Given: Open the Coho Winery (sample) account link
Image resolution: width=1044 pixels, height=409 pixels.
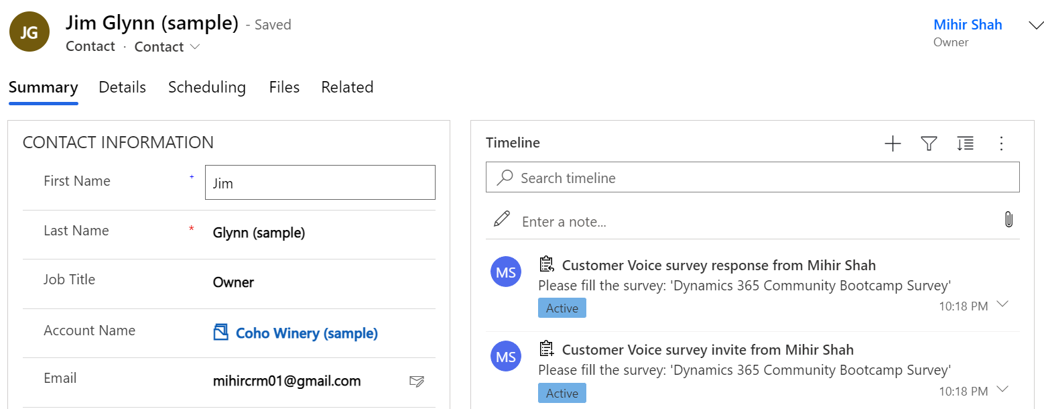Looking at the screenshot, I should click(x=306, y=333).
